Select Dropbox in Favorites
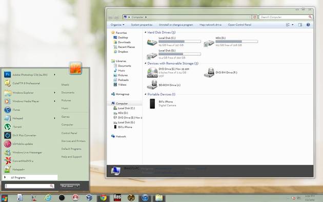323x202 pixels. tap(120, 52)
